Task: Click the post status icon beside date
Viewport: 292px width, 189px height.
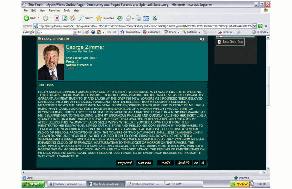Action: [x=39, y=39]
